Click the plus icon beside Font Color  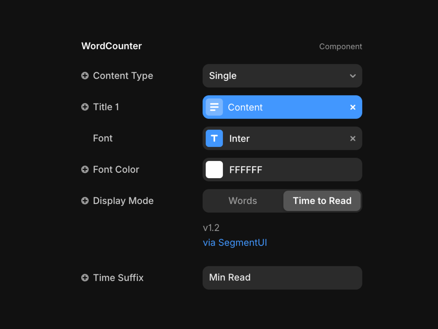coord(85,169)
